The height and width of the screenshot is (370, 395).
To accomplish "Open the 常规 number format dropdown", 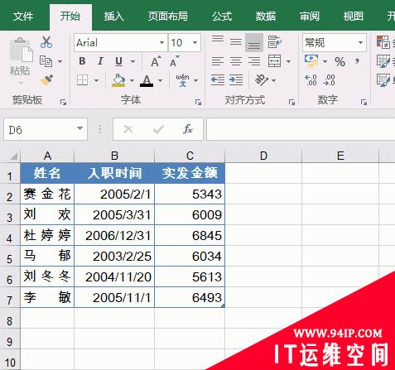I will pos(360,43).
